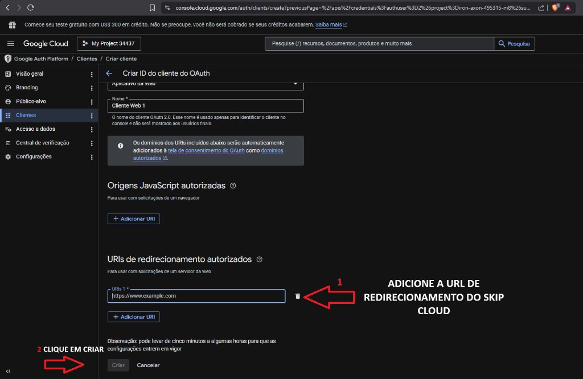Click the Pesquisa search button
Image resolution: width=583 pixels, height=379 pixels.
(x=514, y=44)
